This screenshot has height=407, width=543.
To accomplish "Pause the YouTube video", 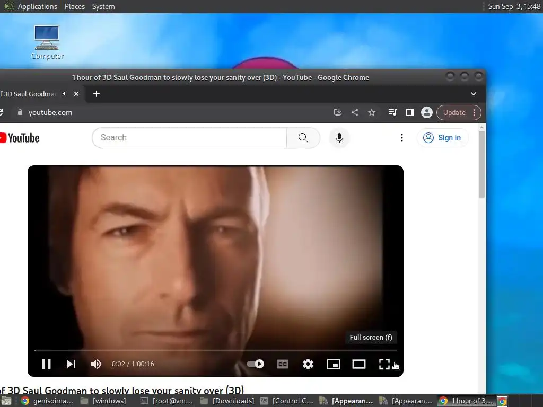I will (x=47, y=364).
